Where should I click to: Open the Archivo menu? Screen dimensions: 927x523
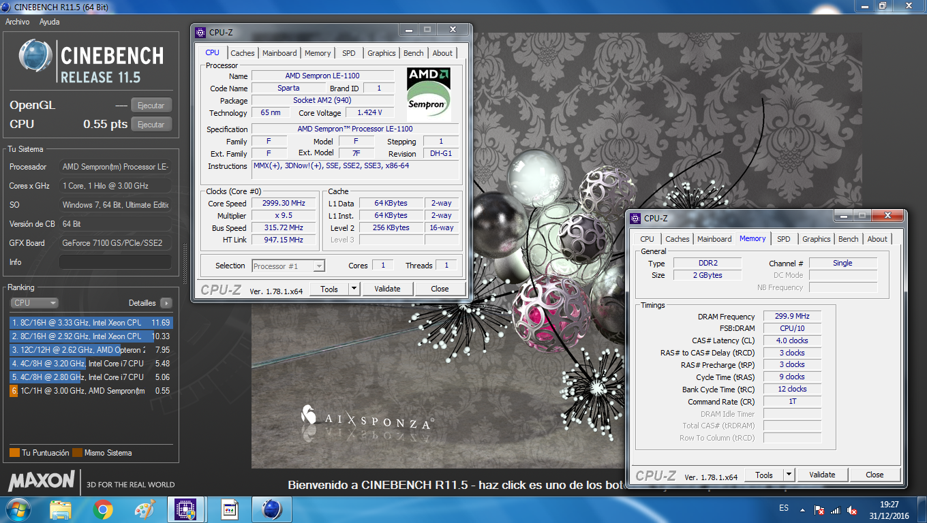17,22
